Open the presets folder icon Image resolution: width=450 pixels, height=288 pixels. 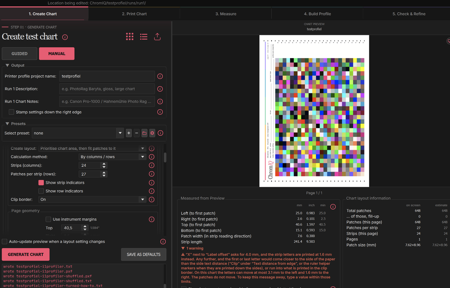click(144, 133)
